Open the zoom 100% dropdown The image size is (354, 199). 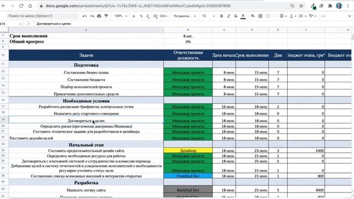coord(121,16)
